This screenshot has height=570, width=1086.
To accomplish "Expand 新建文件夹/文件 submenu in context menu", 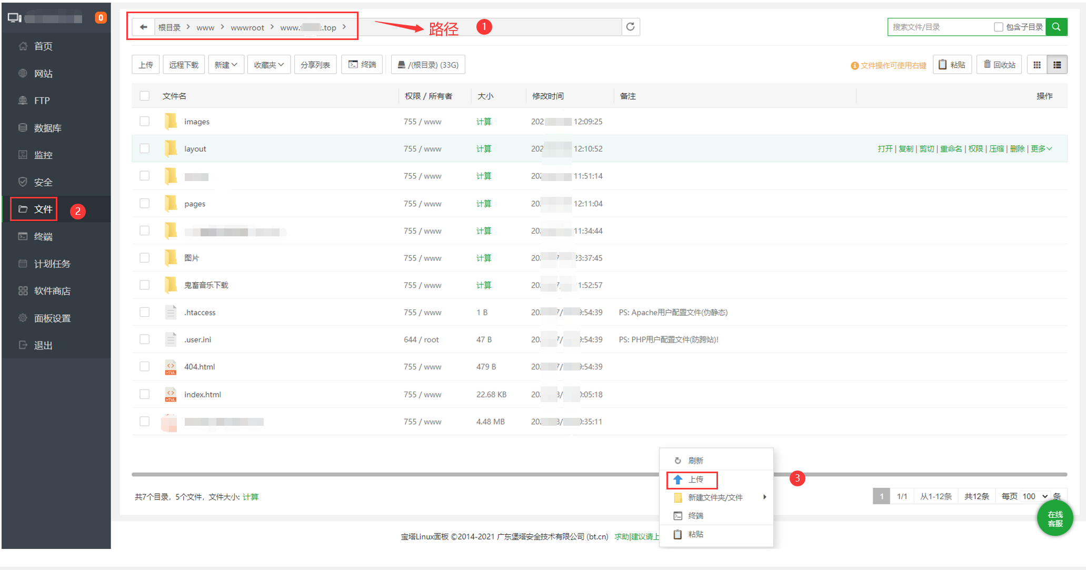I will 716,497.
